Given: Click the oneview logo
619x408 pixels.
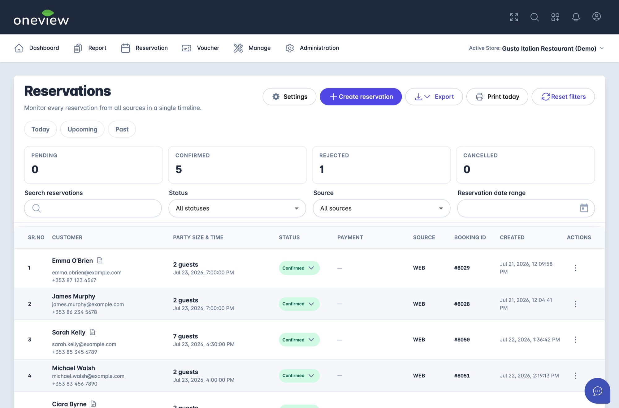Looking at the screenshot, I should point(41,17).
